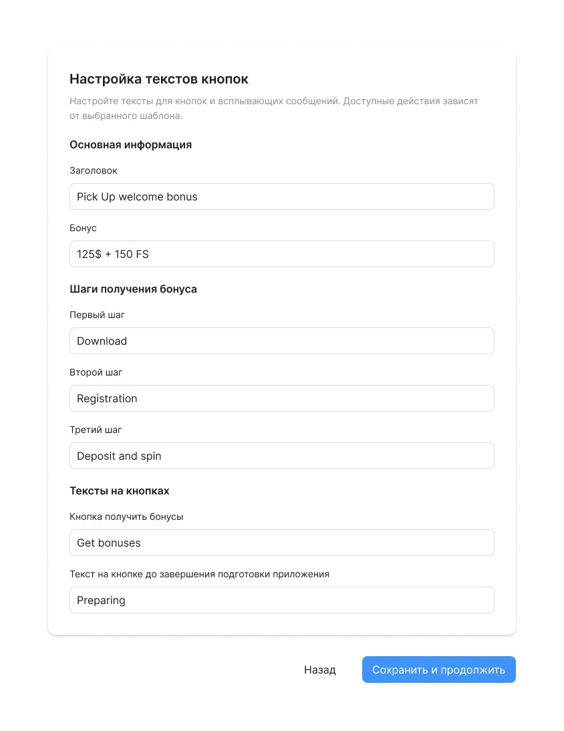This screenshot has width=564, height=731.
Task: Click the 'Настройка текстов кнопок' heading
Action: (x=158, y=79)
